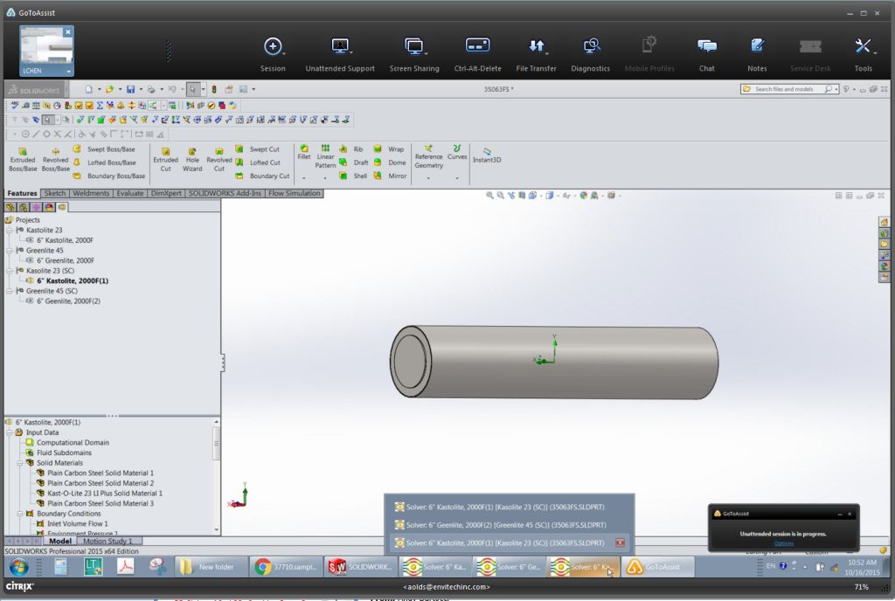Open the Chrome taskbar button

(x=285, y=567)
